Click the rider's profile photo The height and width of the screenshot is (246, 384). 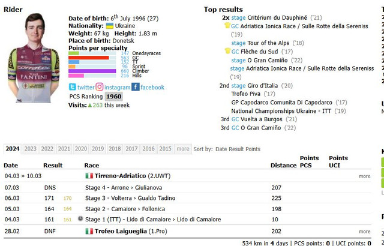43,49
